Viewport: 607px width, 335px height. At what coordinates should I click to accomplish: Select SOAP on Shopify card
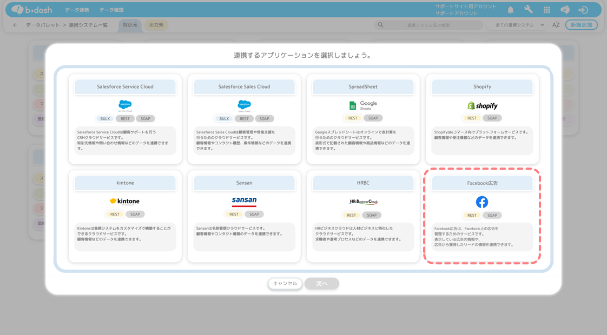coord(492,118)
